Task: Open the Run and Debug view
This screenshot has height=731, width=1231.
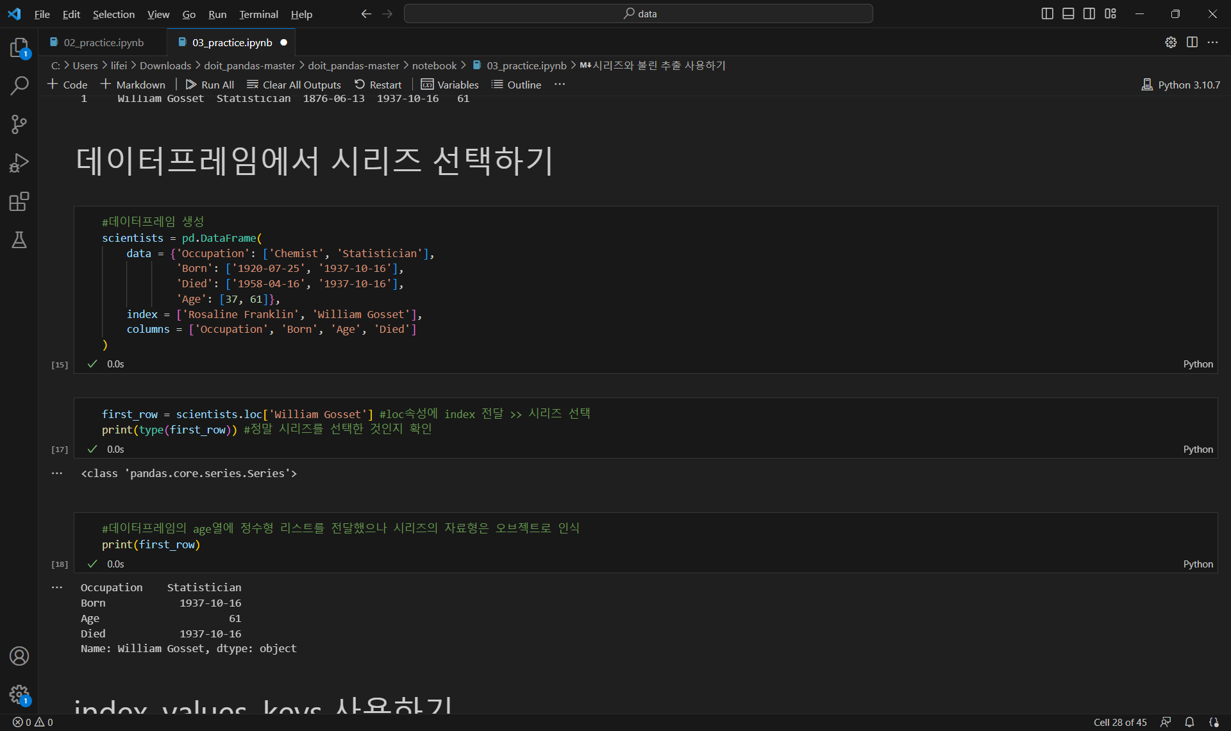Action: pos(19,163)
